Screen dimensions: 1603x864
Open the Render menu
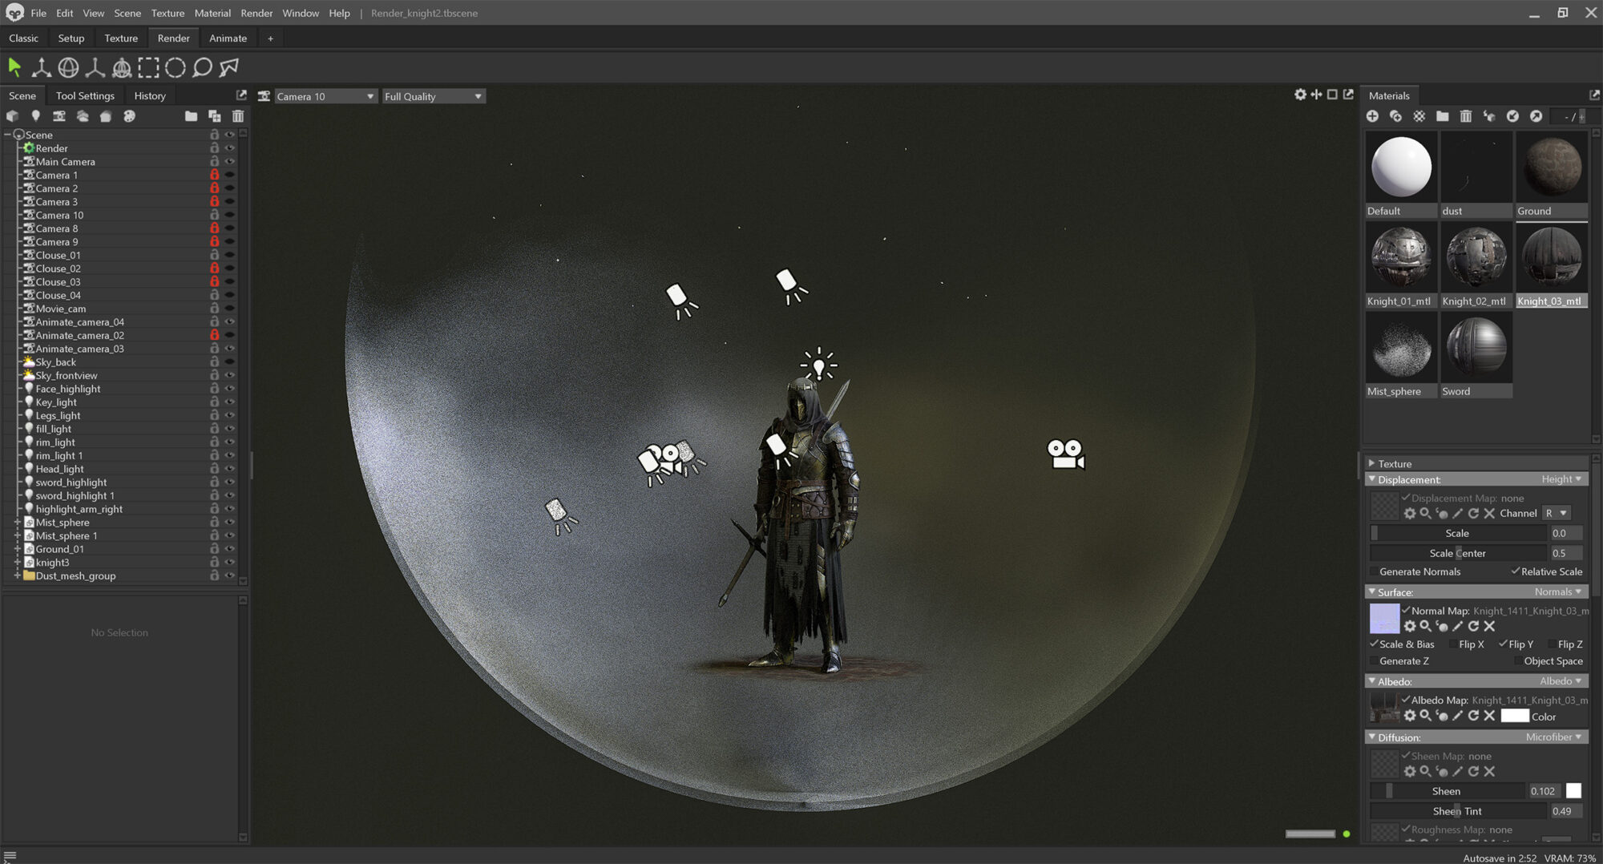pos(256,13)
